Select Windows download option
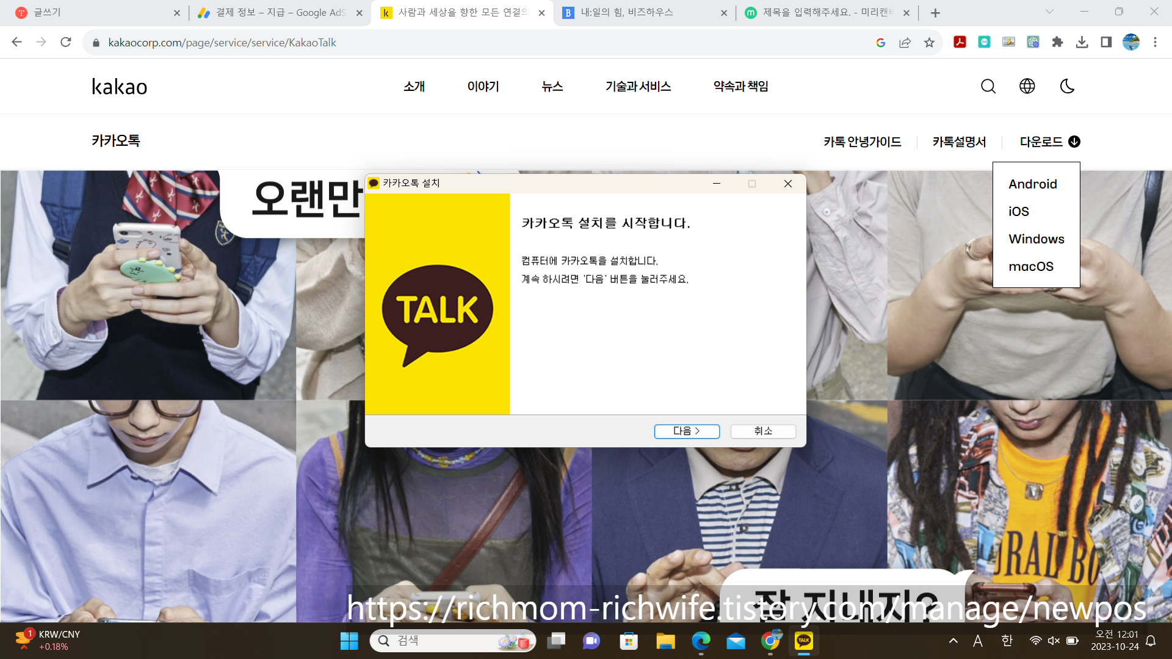Viewport: 1172px width, 659px height. 1036,239
